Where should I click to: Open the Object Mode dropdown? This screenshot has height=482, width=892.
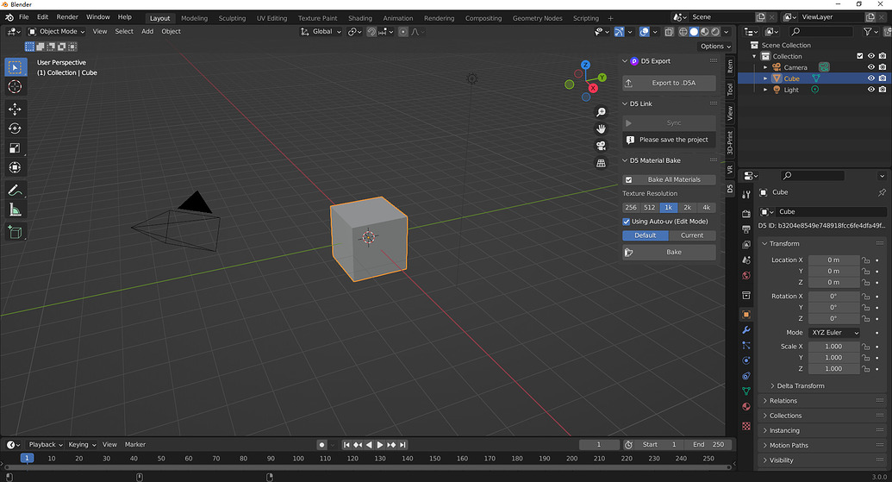[x=56, y=31]
